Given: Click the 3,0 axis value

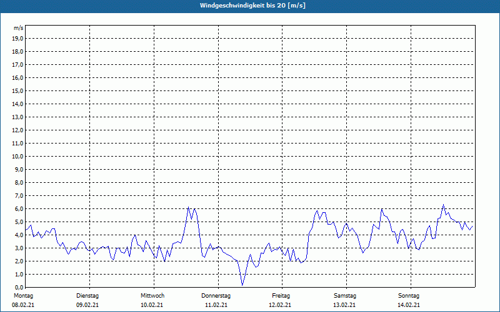Looking at the screenshot, I should pos(19,248).
